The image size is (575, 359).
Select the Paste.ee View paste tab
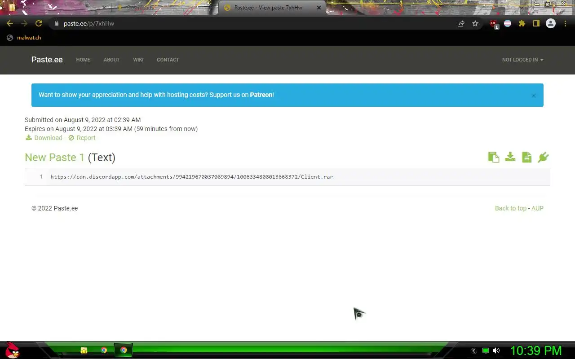268,8
